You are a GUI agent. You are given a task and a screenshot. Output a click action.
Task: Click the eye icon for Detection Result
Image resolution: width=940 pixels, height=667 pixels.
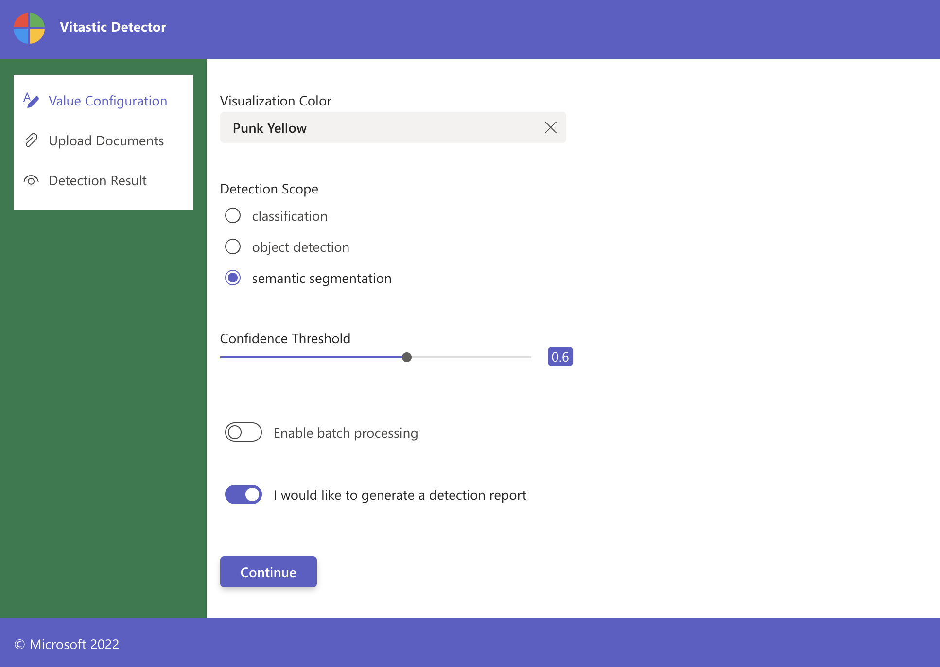click(x=31, y=180)
